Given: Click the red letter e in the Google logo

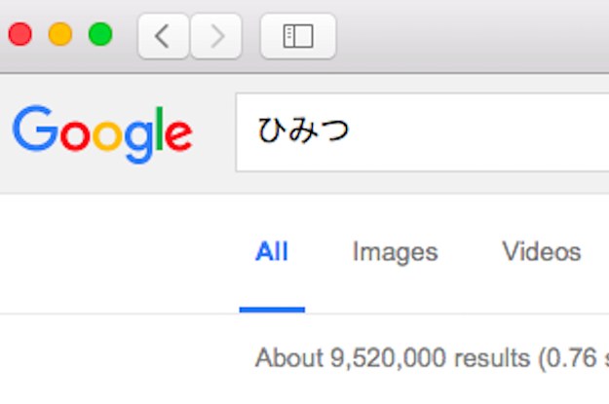Looking at the screenshot, I should (178, 134).
